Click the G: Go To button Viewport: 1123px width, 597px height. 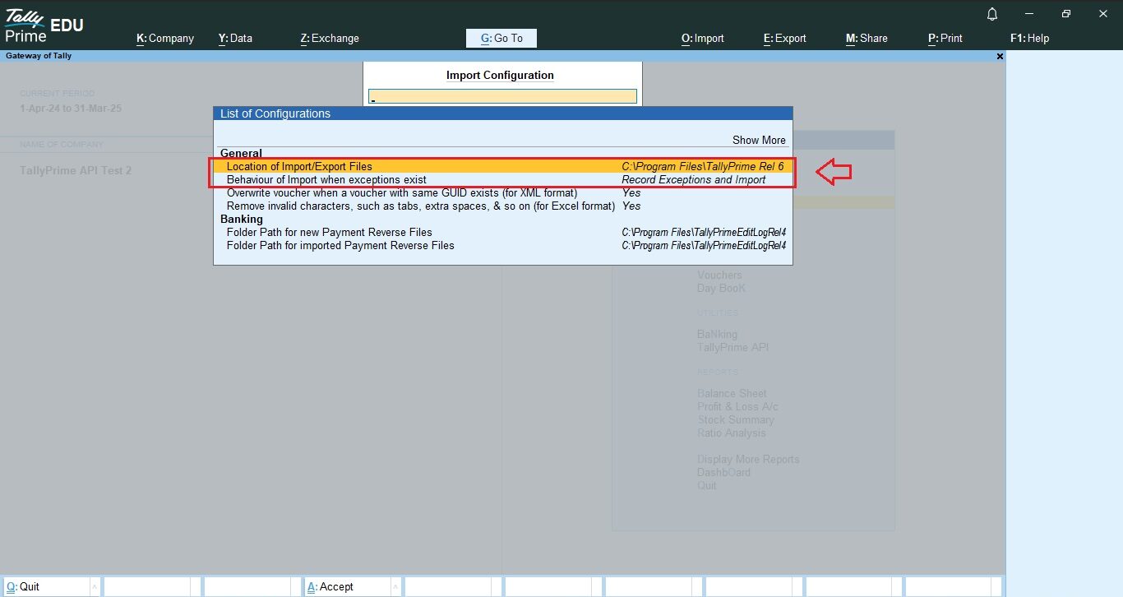tap(501, 38)
